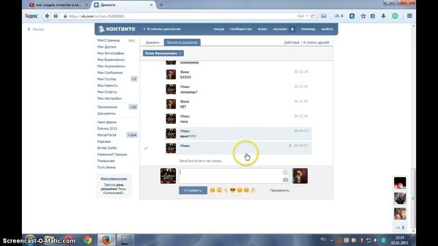Click Firefox taskbar icon
438x246 pixels.
[x=107, y=240]
